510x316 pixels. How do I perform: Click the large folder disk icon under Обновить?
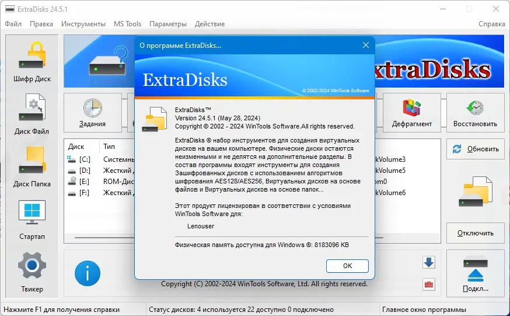pyautogui.click(x=475, y=192)
